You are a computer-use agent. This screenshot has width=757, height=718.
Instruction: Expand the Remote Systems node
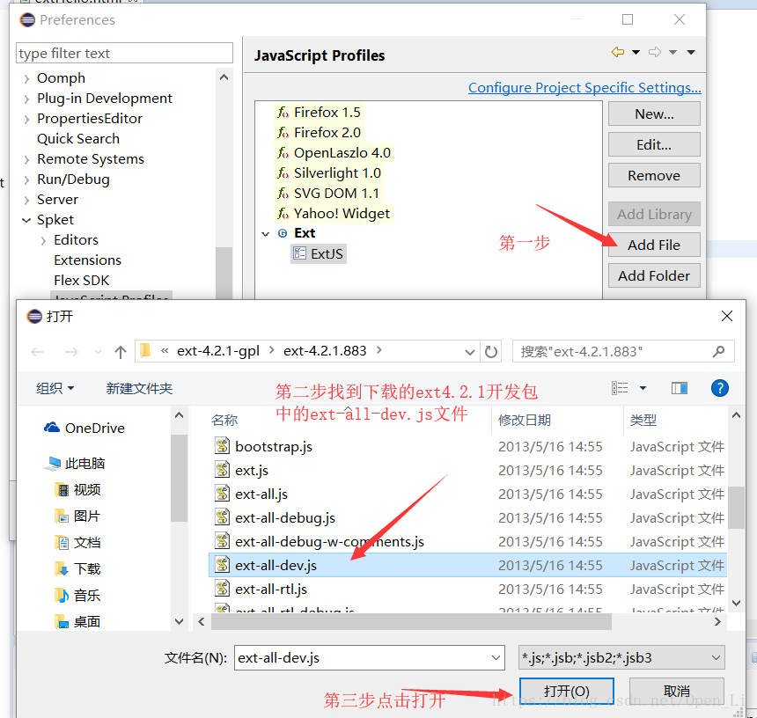(x=26, y=159)
